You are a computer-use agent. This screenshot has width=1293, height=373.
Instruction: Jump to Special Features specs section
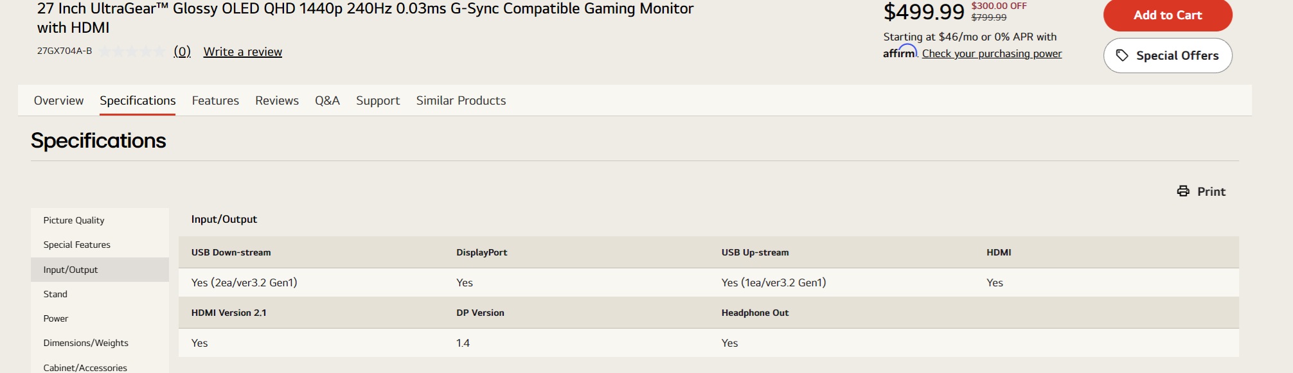pos(77,245)
